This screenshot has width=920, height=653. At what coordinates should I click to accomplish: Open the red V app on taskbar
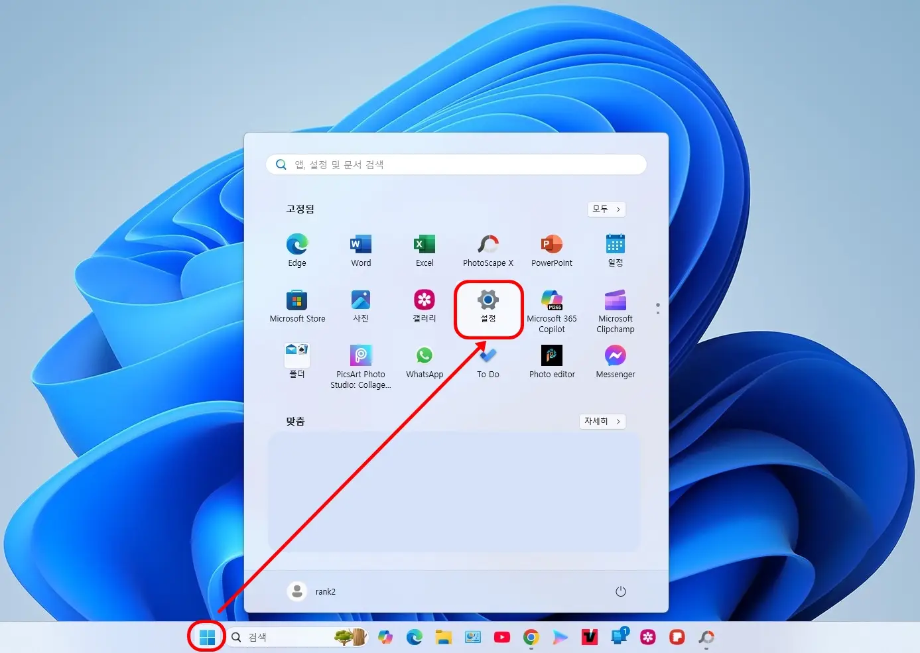(590, 637)
